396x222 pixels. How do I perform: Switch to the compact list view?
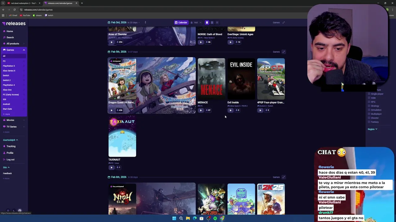point(217,23)
